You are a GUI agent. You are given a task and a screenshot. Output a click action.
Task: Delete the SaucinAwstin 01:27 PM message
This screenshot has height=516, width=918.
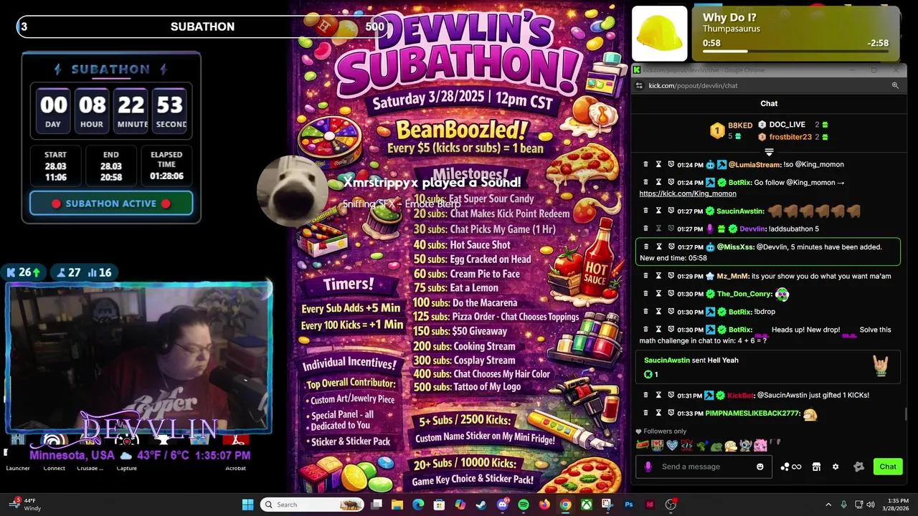pos(645,211)
